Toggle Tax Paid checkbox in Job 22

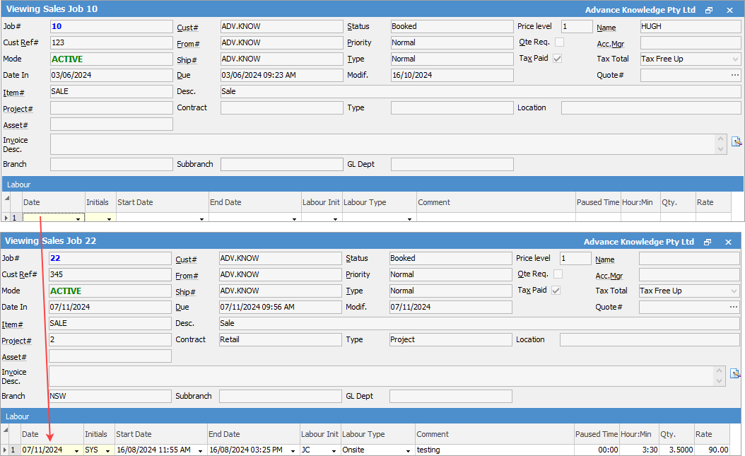click(x=557, y=291)
